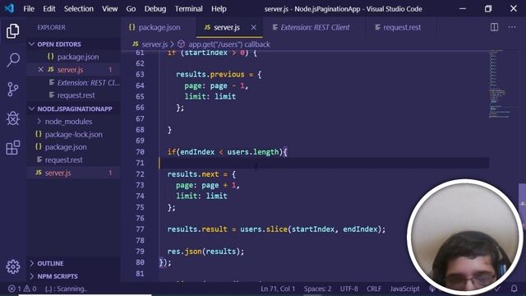Click Spaces: 2 indentation status item

(317, 289)
